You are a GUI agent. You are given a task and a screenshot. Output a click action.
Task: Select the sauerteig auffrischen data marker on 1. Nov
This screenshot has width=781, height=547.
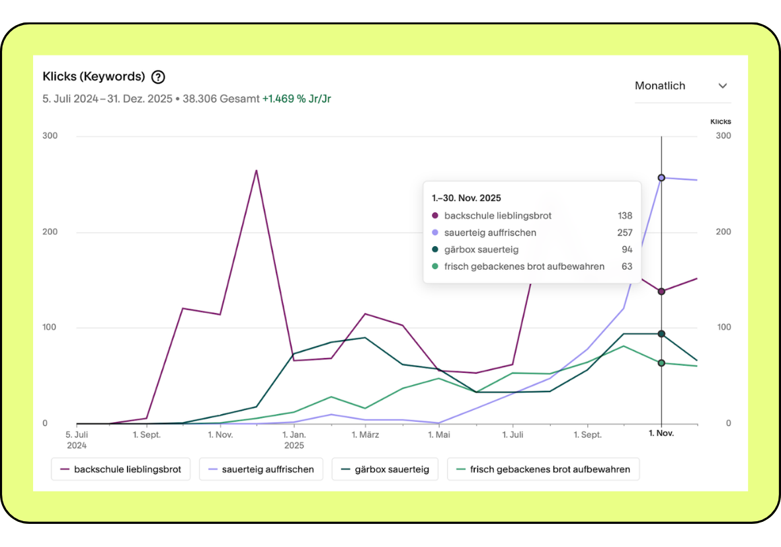coord(661,177)
